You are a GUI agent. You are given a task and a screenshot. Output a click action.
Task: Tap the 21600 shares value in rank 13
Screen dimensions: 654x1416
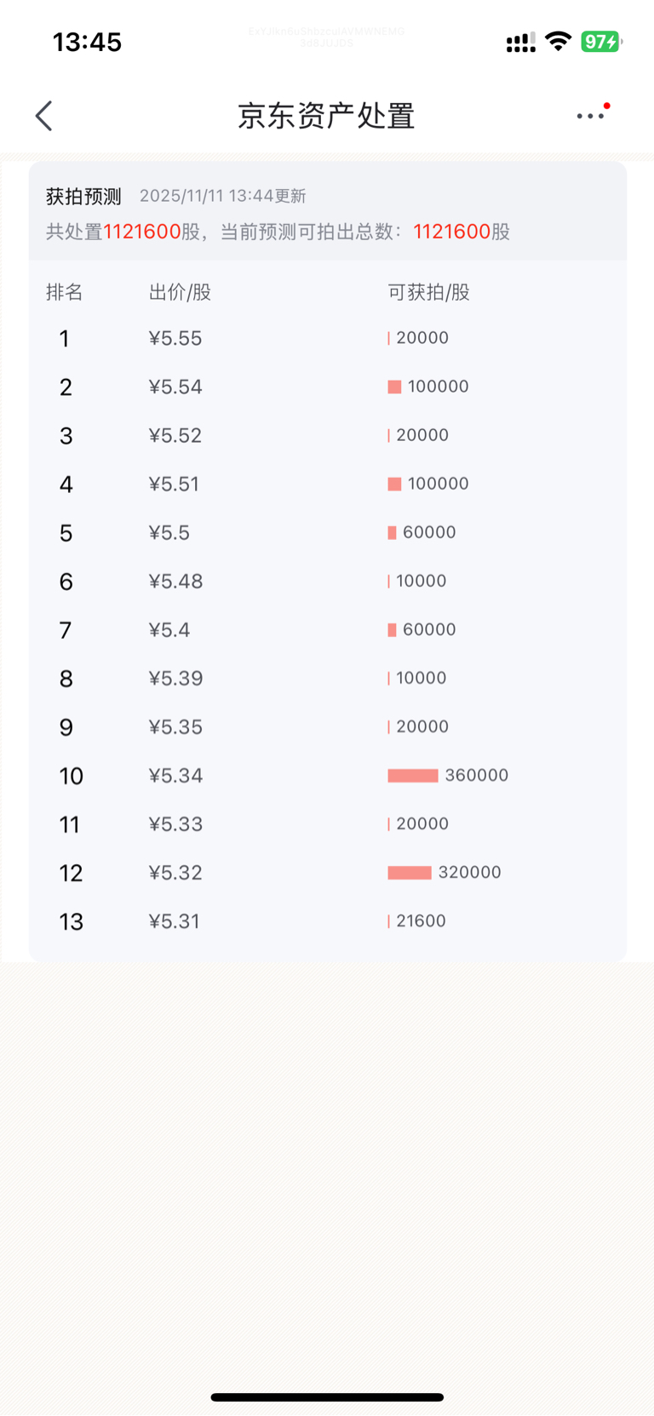(x=421, y=921)
